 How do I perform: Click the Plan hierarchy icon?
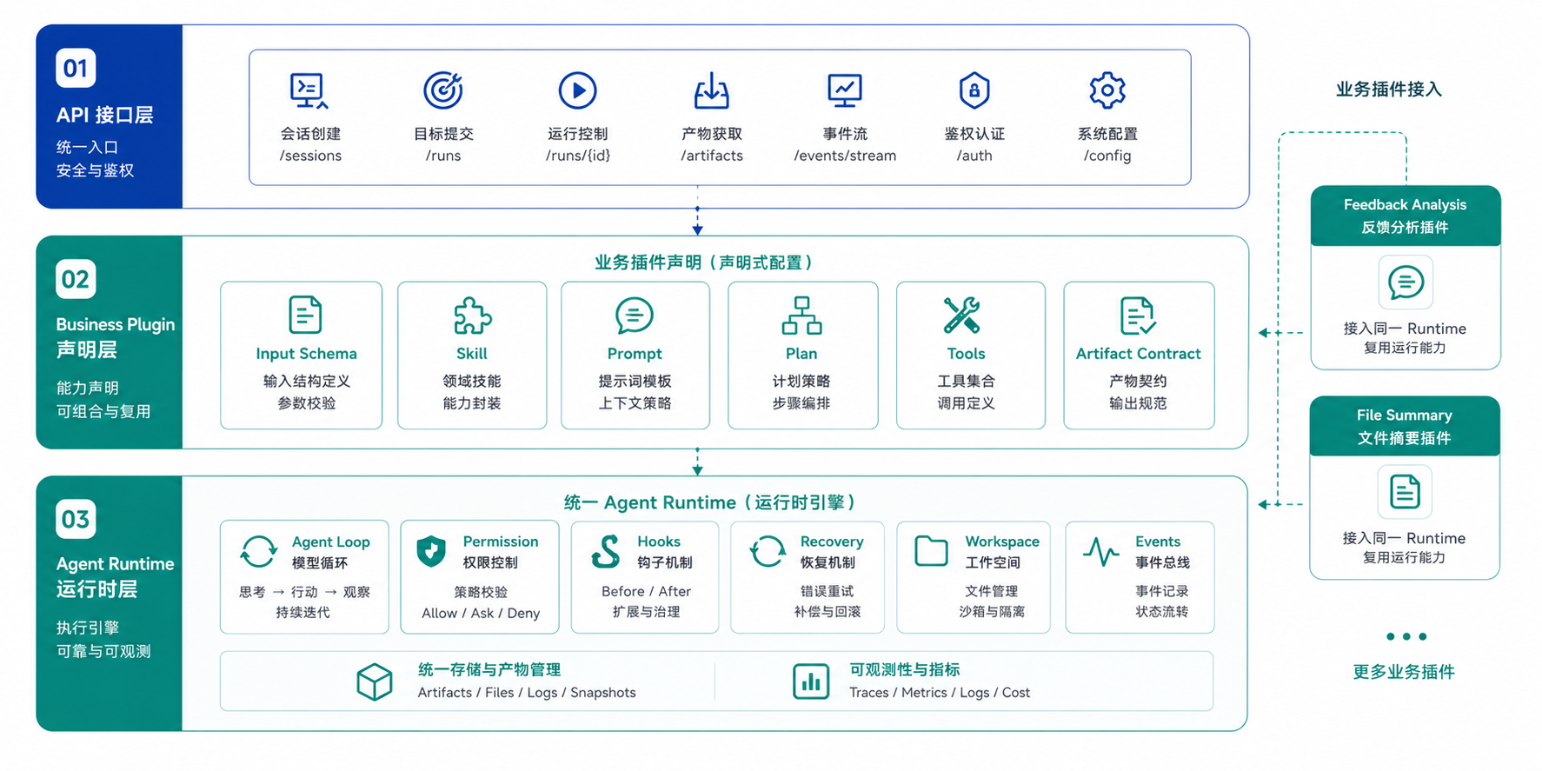pyautogui.click(x=801, y=316)
